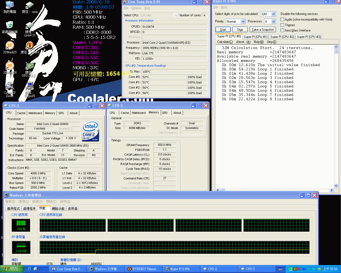This screenshot has height=273, width=341.
Task: Toggle the Aero Glass Interface checkbox
Action: pos(282,30)
